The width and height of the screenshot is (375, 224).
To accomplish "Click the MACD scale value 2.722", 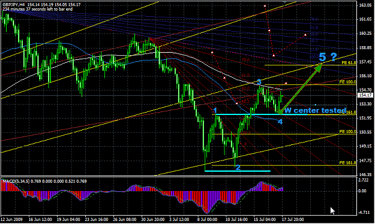I will (x=364, y=180).
